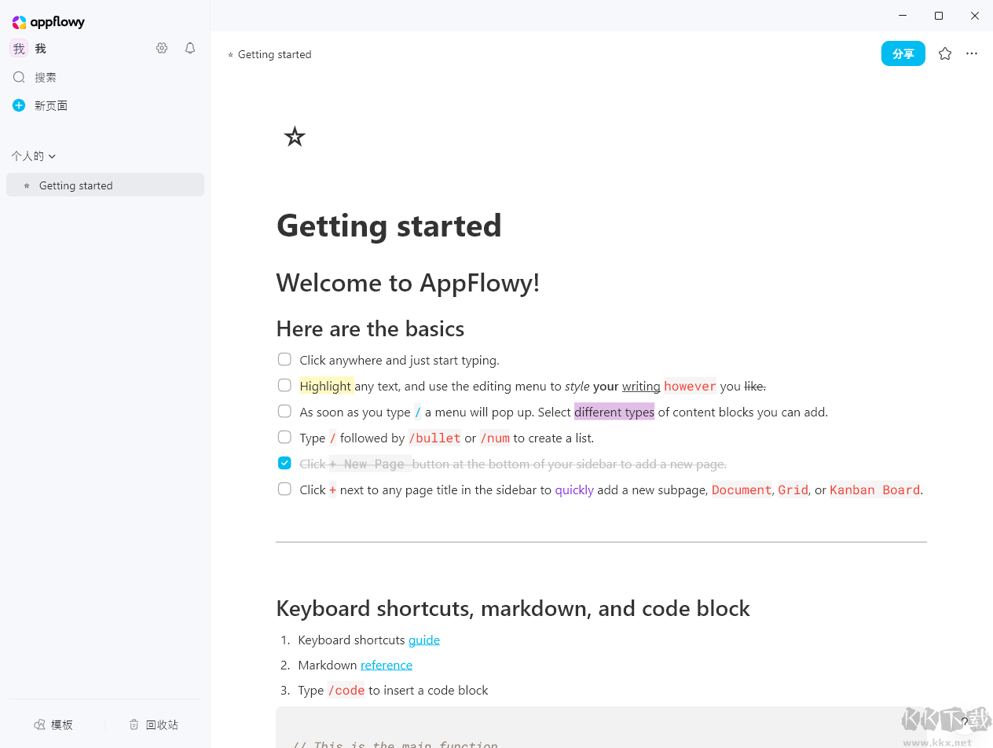Open 模板 templates from the bottom sidebar
The height and width of the screenshot is (748, 993).
(53, 724)
